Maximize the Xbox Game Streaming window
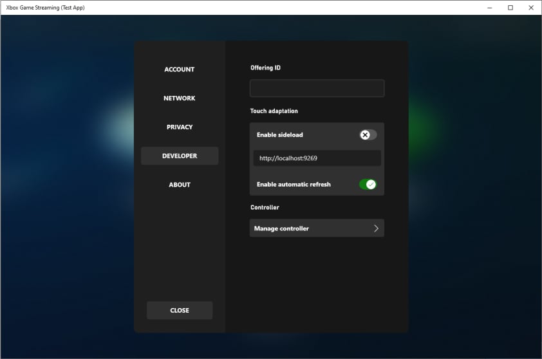The image size is (542, 359). coord(510,8)
